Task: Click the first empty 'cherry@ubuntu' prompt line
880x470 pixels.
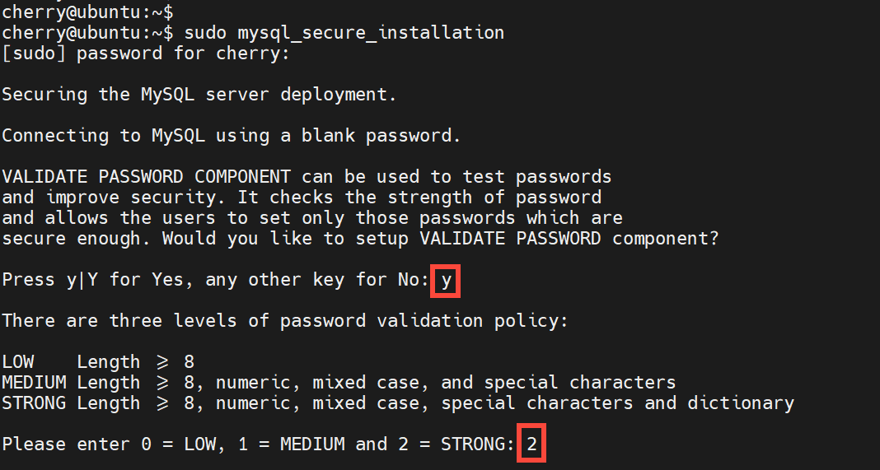Action: coord(87,12)
